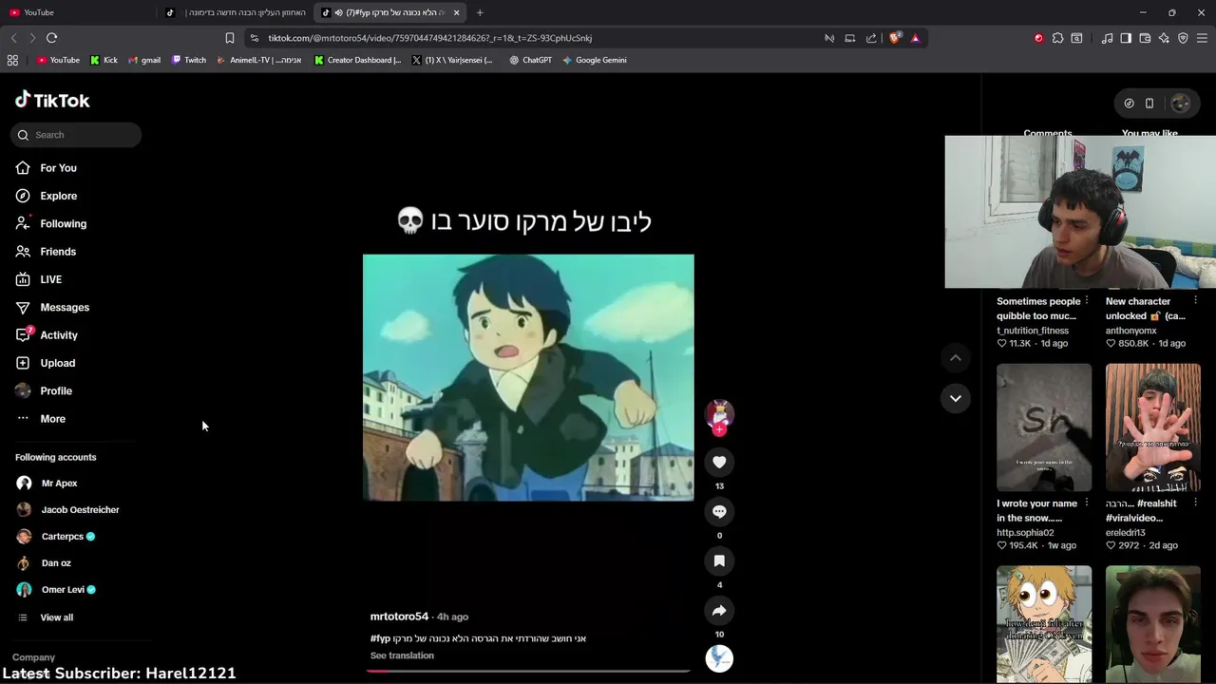Click the coin icon in TikTok header
Image resolution: width=1216 pixels, height=684 pixels.
pyautogui.click(x=1129, y=104)
